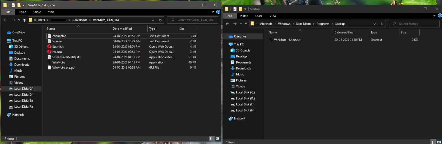The height and width of the screenshot is (144, 442).
Task: Open recent locations dropdown in Startup window
Action: point(241,24)
